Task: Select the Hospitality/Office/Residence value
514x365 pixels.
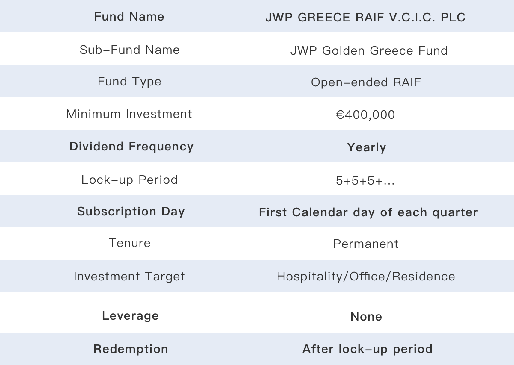Action: [x=366, y=277]
